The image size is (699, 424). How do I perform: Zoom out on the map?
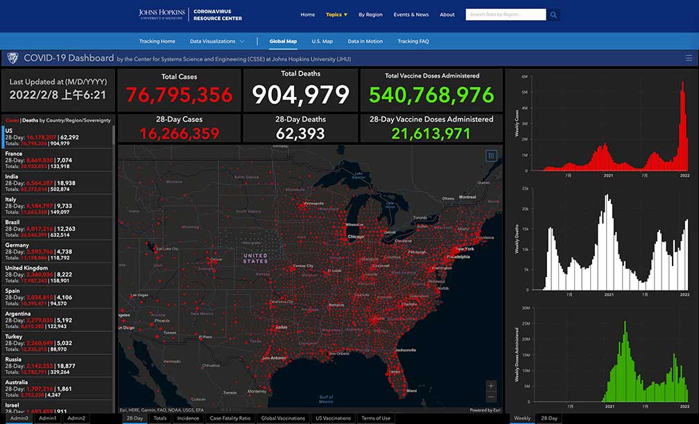click(x=491, y=397)
